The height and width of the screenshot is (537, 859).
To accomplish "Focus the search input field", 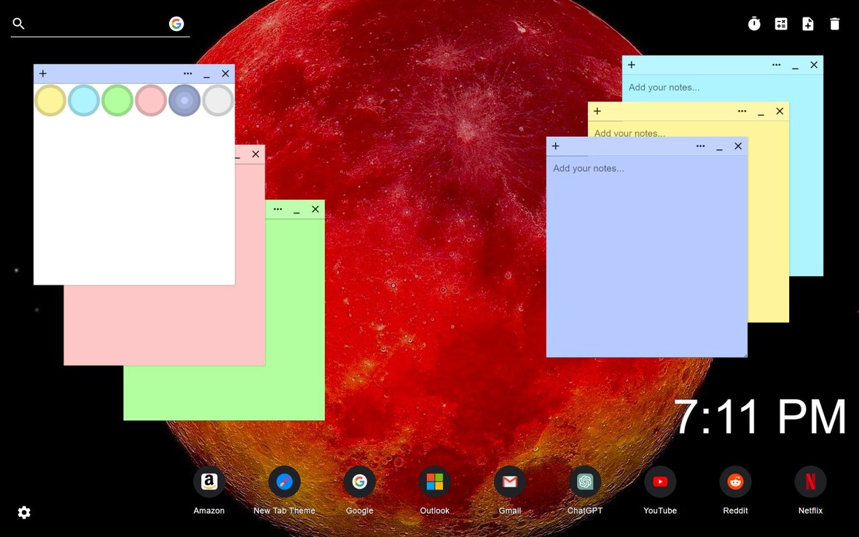I will [97, 24].
